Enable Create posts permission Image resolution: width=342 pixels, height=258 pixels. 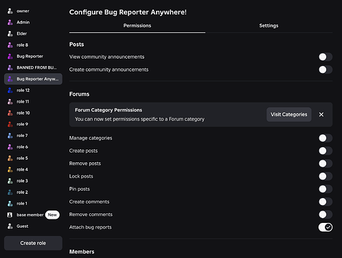point(326,151)
